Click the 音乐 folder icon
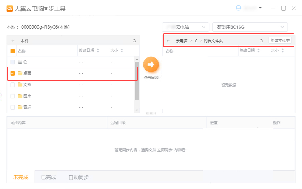 (20, 107)
